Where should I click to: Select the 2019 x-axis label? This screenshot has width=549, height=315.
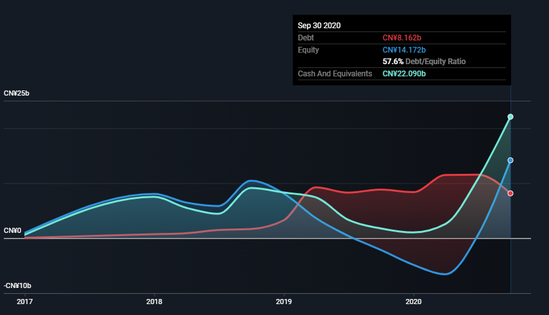[x=284, y=301]
